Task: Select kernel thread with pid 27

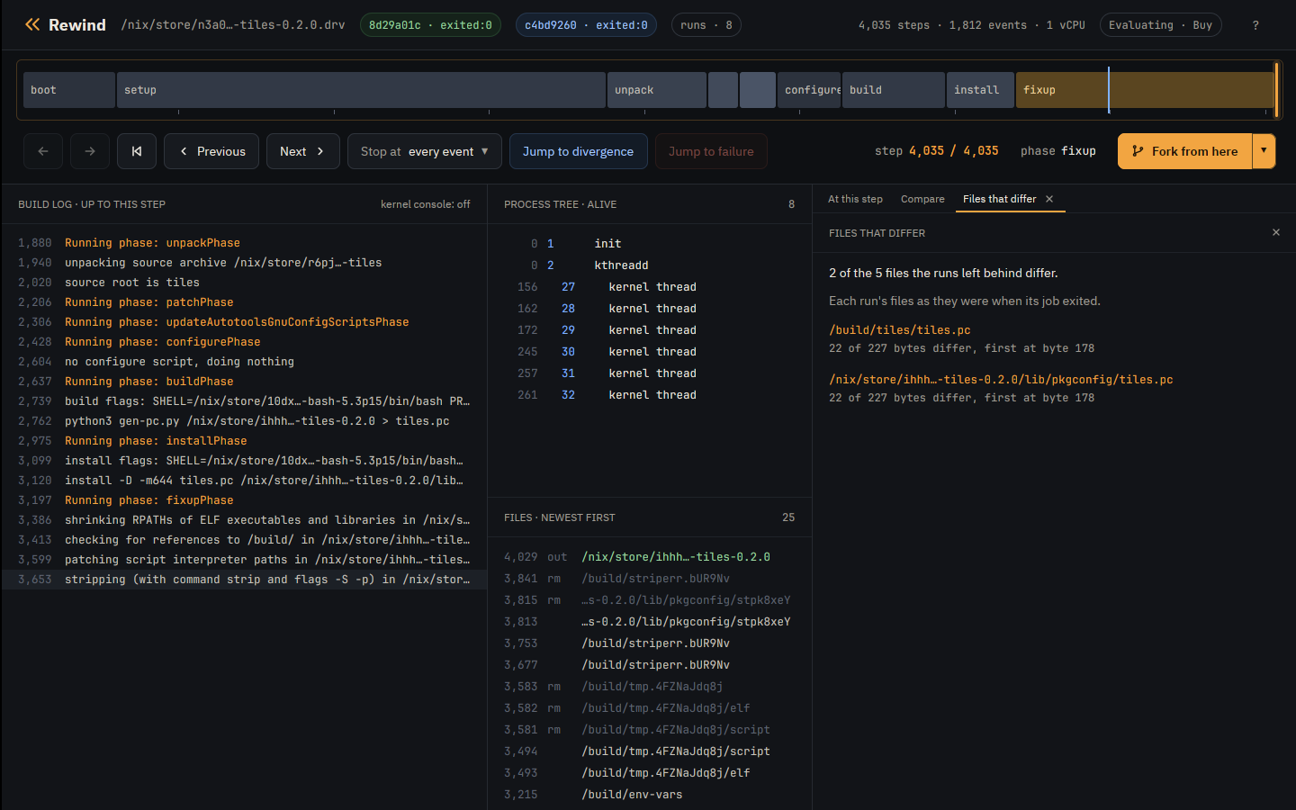Action: point(650,287)
